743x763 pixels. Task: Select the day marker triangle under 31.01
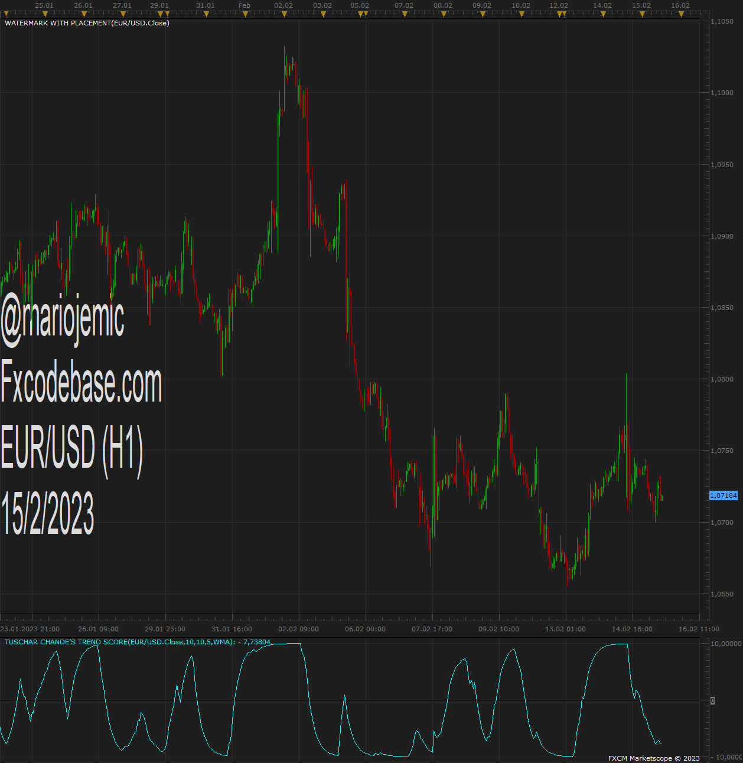pos(206,14)
